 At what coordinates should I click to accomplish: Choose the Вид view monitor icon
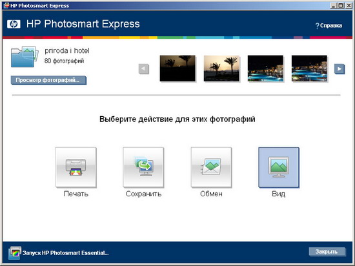[279, 167]
